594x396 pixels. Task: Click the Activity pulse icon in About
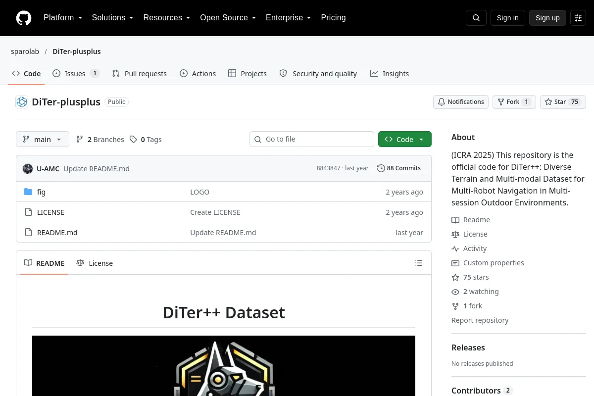tap(455, 248)
